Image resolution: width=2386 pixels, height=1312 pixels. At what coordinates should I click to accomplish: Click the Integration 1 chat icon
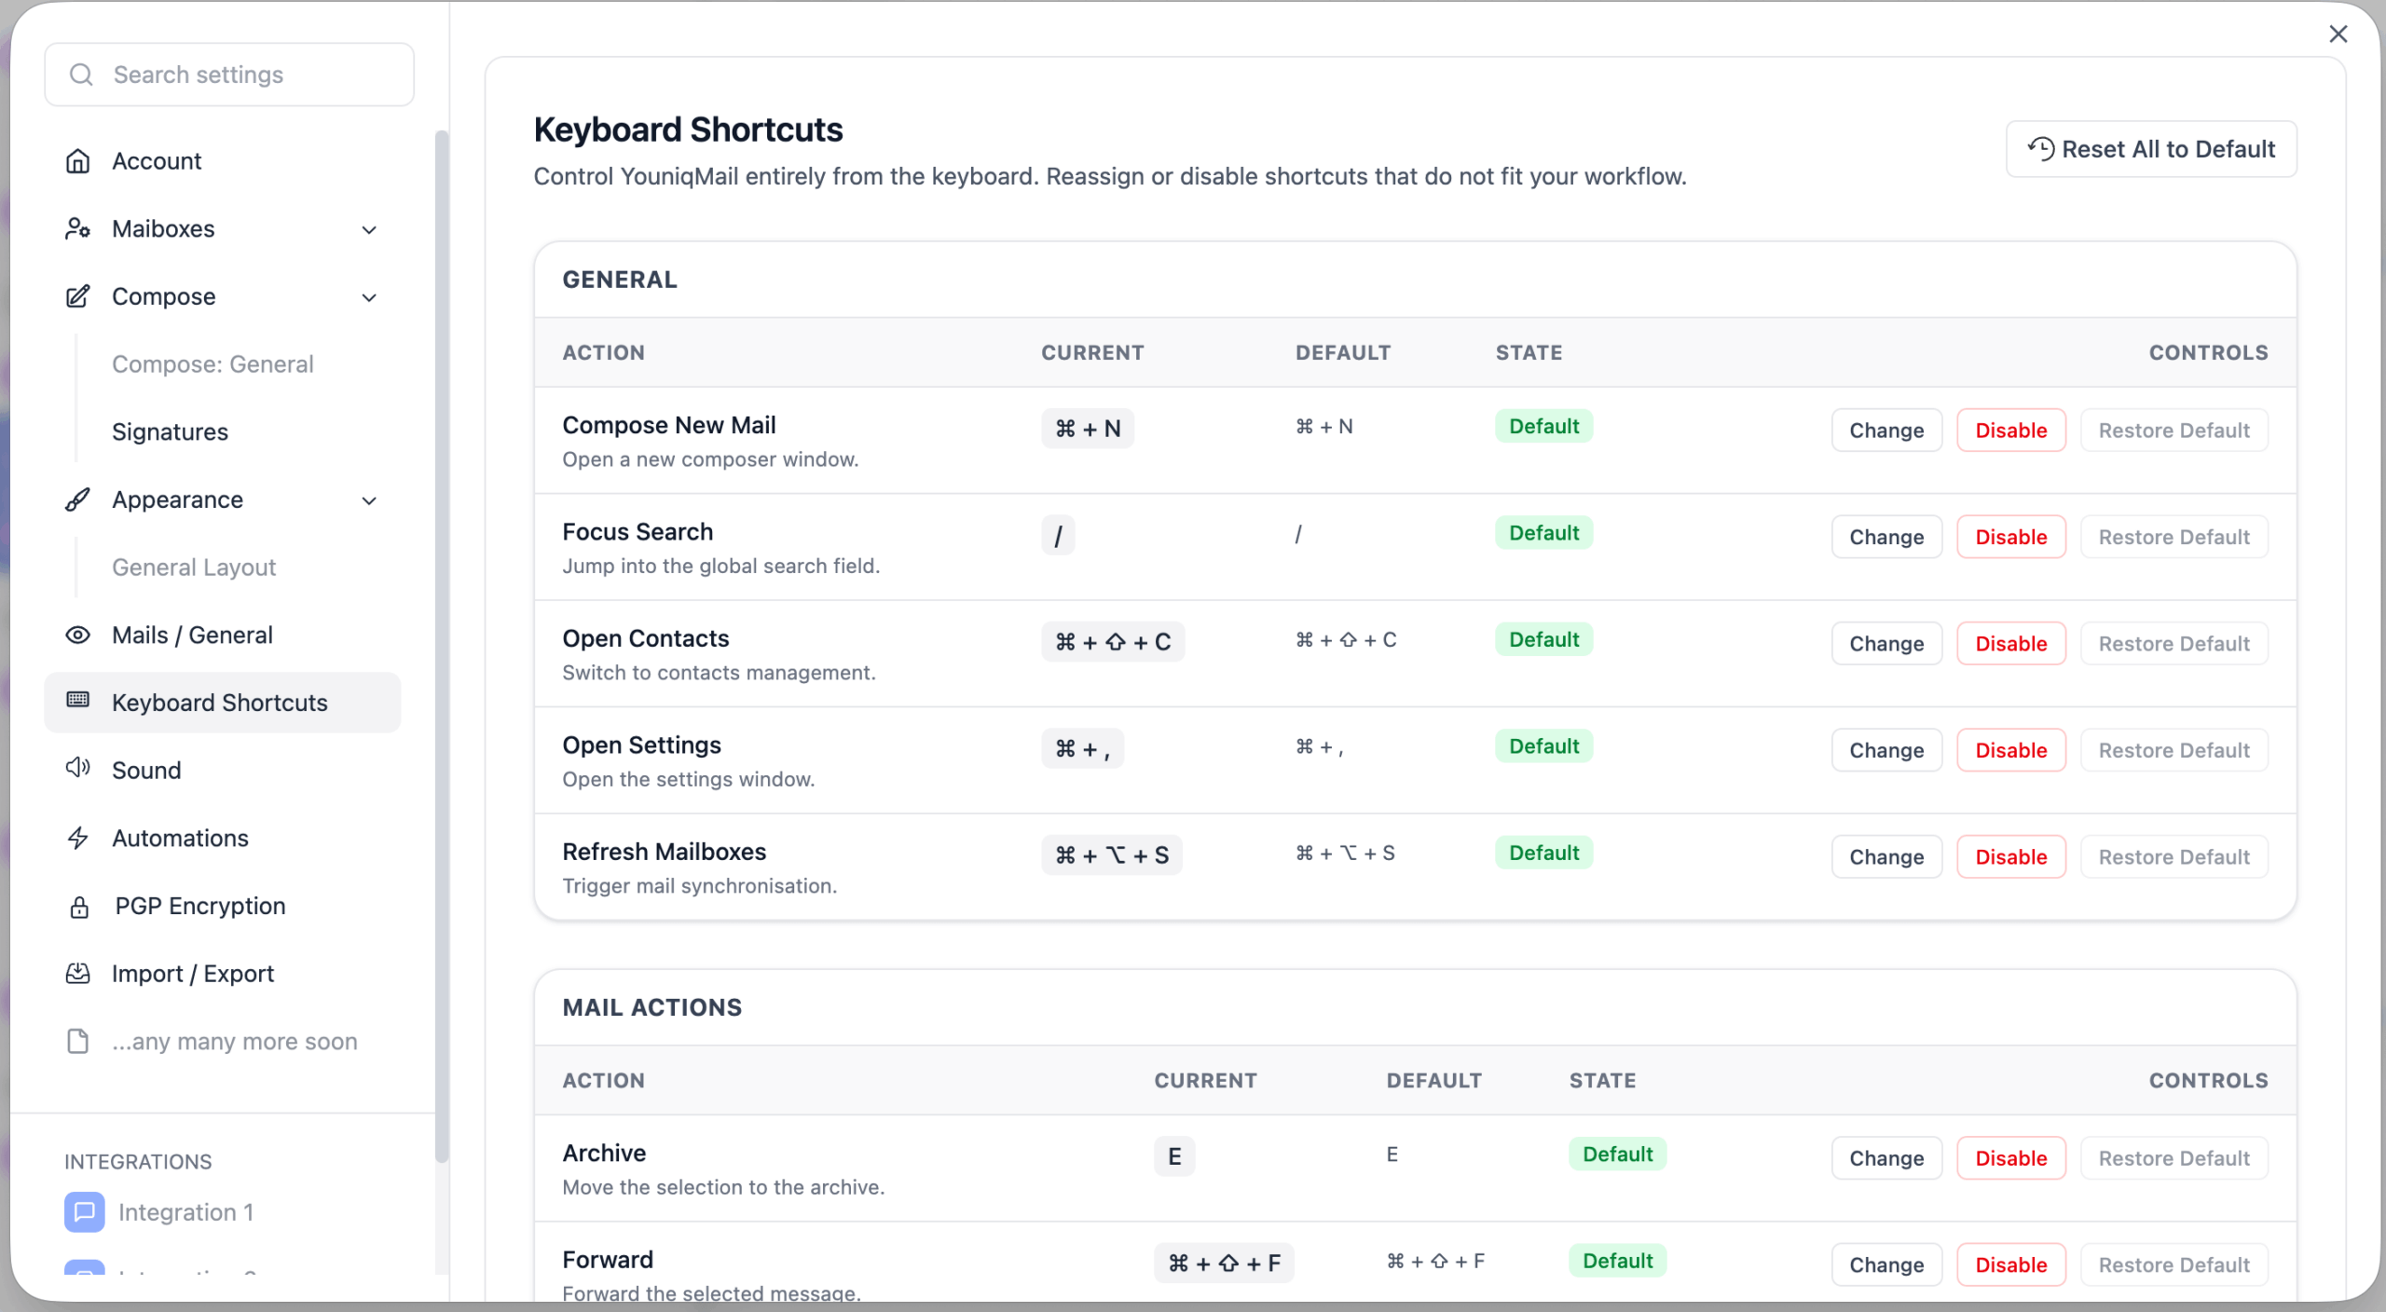[85, 1211]
